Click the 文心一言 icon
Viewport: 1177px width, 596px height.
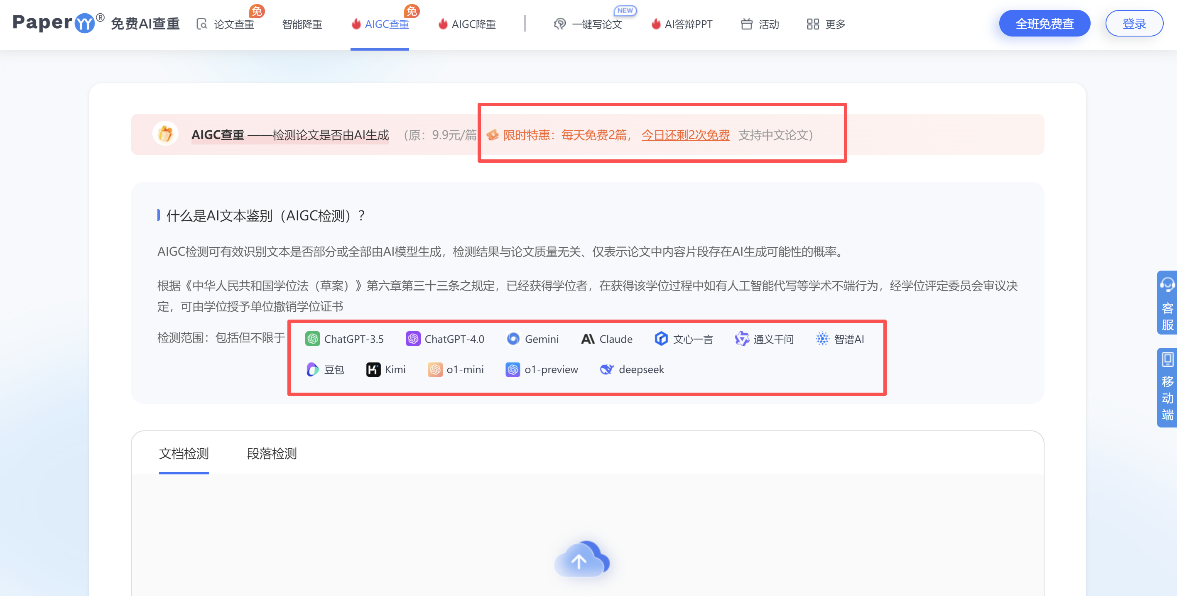661,339
